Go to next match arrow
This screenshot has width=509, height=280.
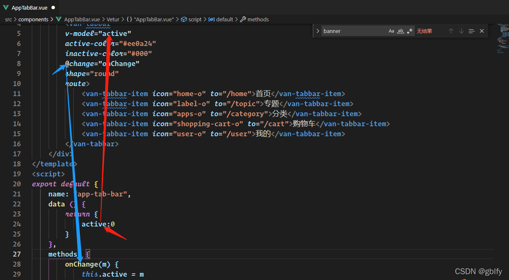click(x=461, y=31)
